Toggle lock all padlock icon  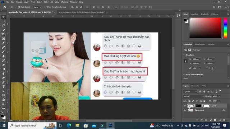click(204, 101)
